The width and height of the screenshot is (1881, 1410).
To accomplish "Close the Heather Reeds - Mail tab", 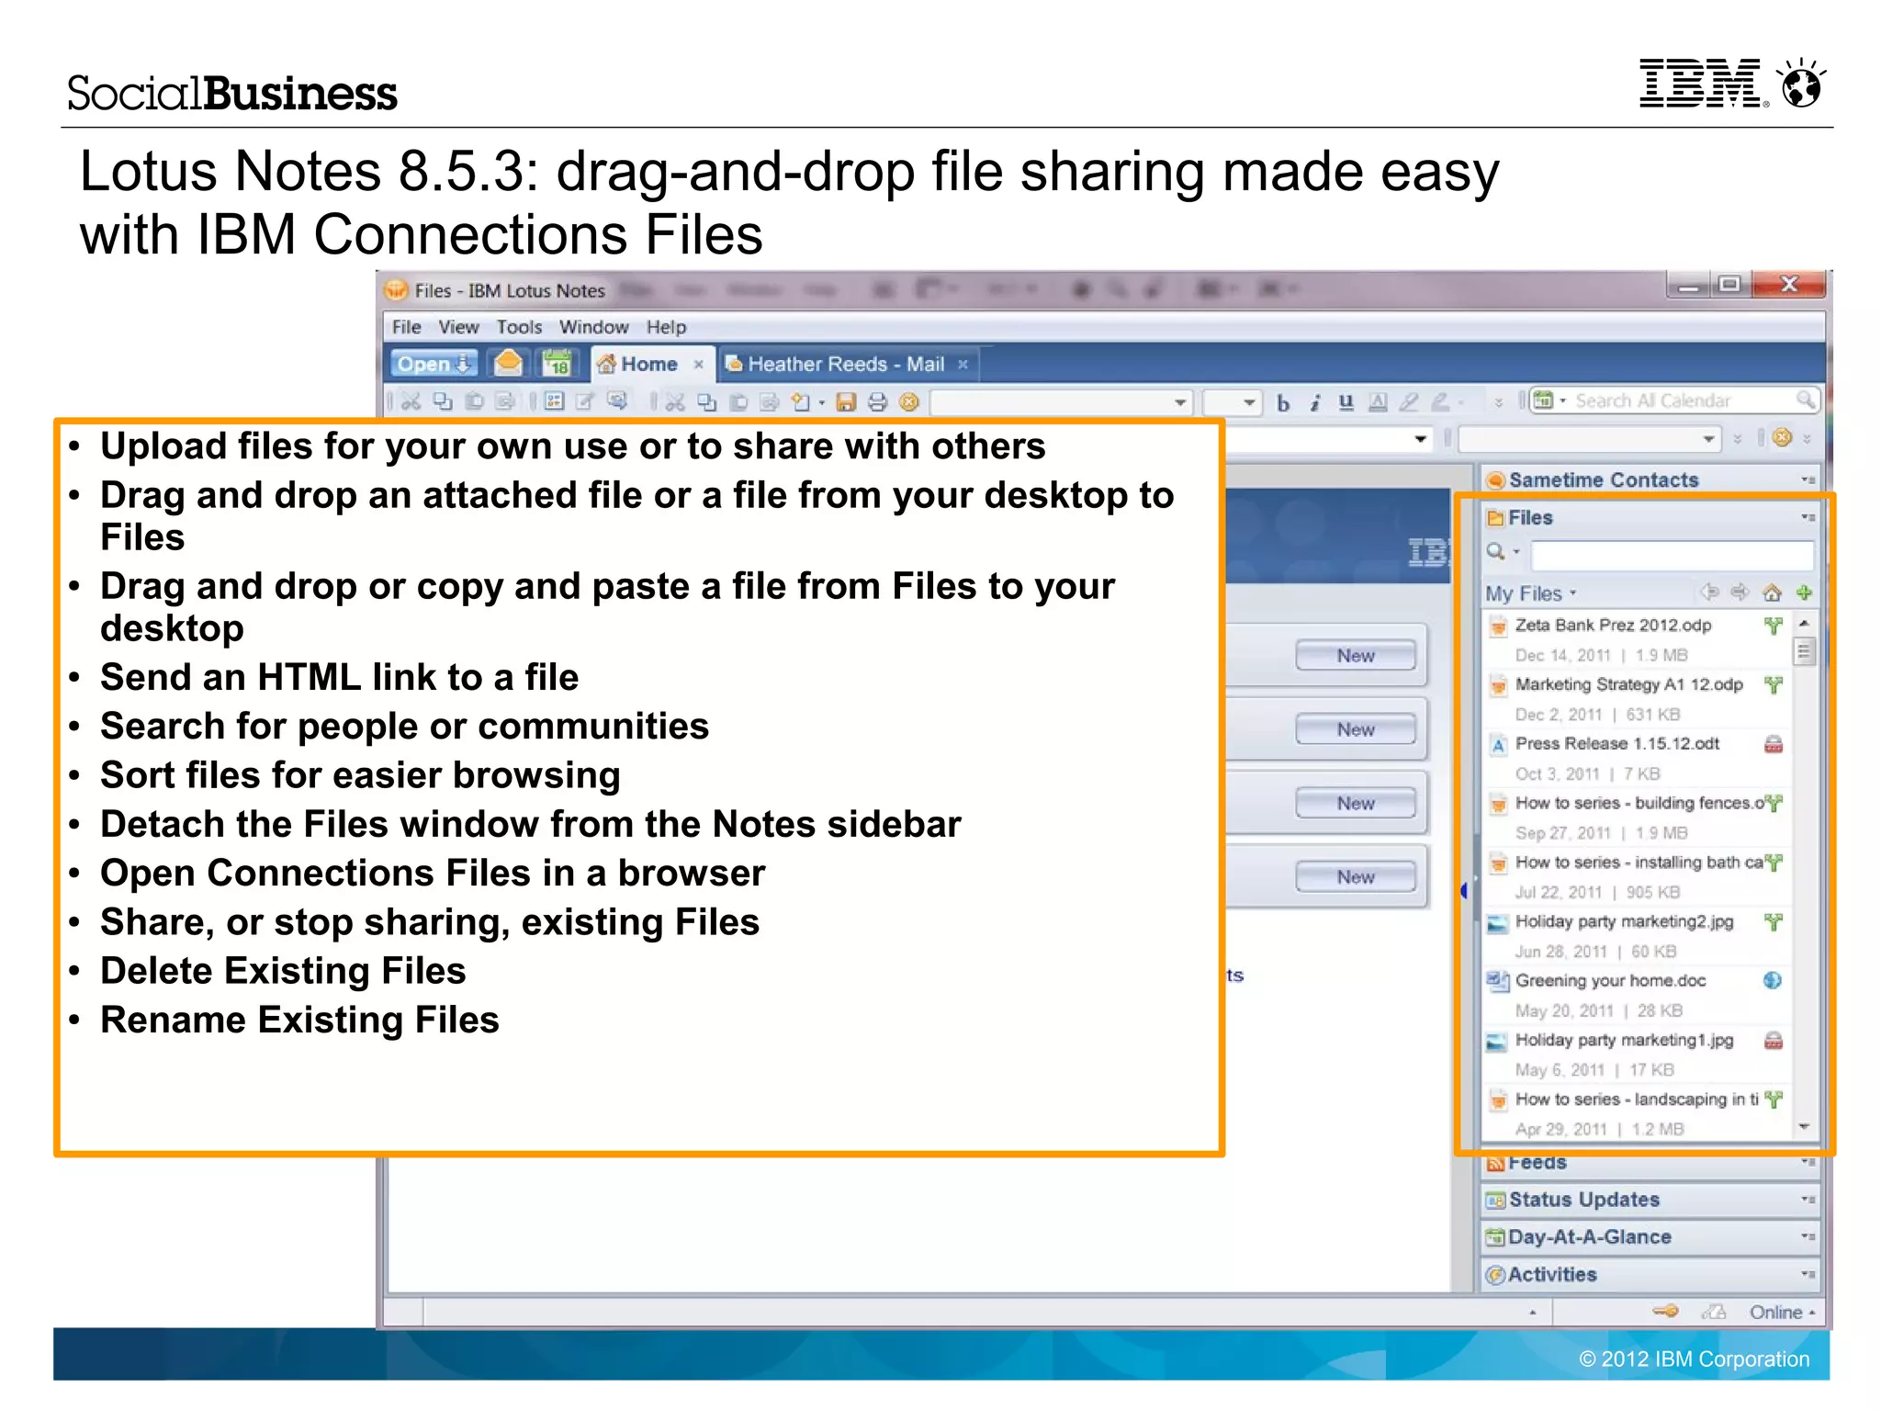I will pos(963,365).
